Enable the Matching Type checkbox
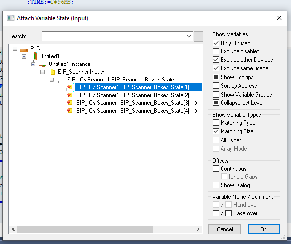291x244 pixels. coord(216,123)
